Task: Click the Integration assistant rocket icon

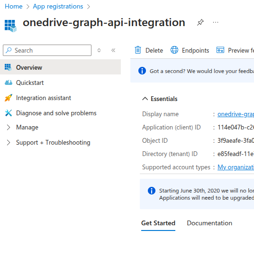Action: [x=9, y=98]
